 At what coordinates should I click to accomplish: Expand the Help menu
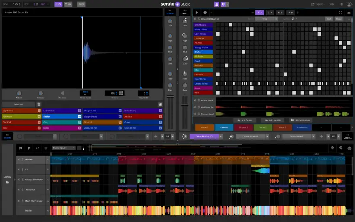[x=332, y=4]
